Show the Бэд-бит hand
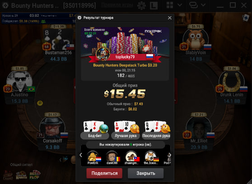The width and height of the screenshot is (252, 184). pyautogui.click(x=95, y=136)
